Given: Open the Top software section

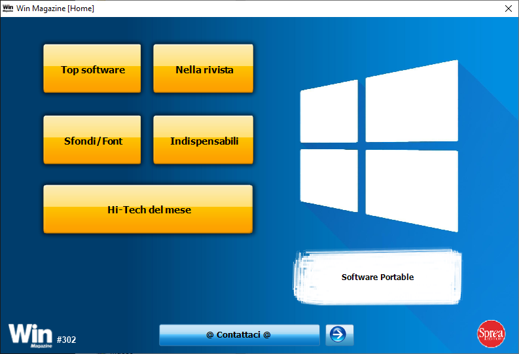Looking at the screenshot, I should click(92, 69).
